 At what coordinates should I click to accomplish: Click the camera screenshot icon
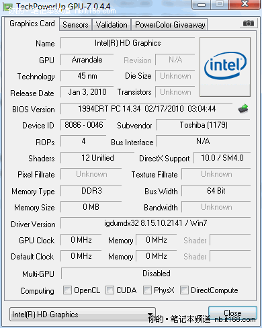(249, 23)
